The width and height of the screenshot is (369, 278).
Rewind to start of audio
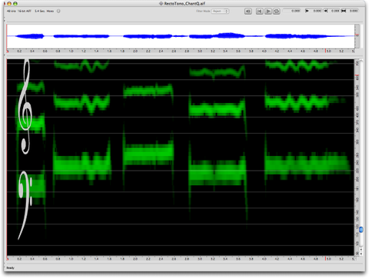click(259, 12)
